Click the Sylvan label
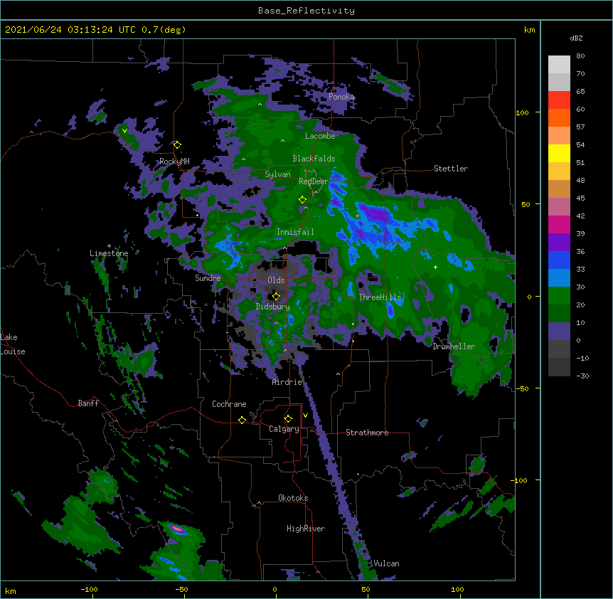The width and height of the screenshot is (613, 599). point(277,174)
